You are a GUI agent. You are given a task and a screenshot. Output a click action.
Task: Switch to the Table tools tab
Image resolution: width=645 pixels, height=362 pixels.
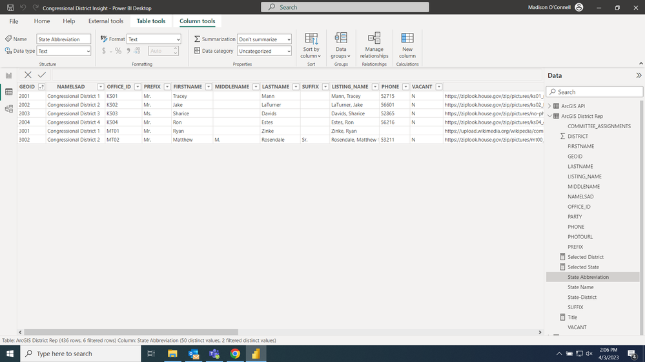151,21
